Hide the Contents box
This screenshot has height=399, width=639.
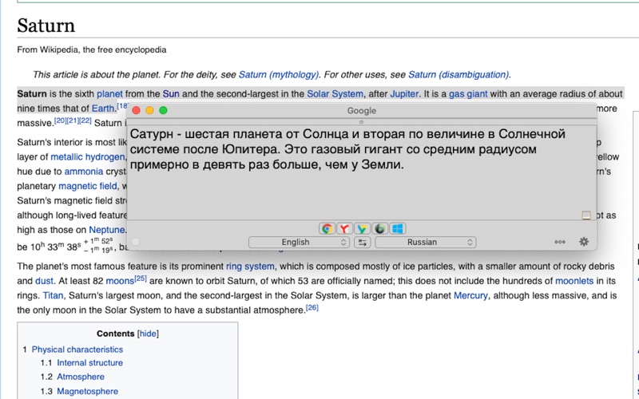click(x=148, y=334)
